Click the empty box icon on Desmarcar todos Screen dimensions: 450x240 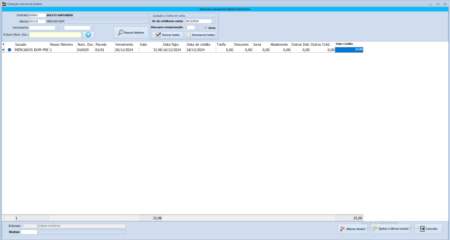tap(189, 35)
